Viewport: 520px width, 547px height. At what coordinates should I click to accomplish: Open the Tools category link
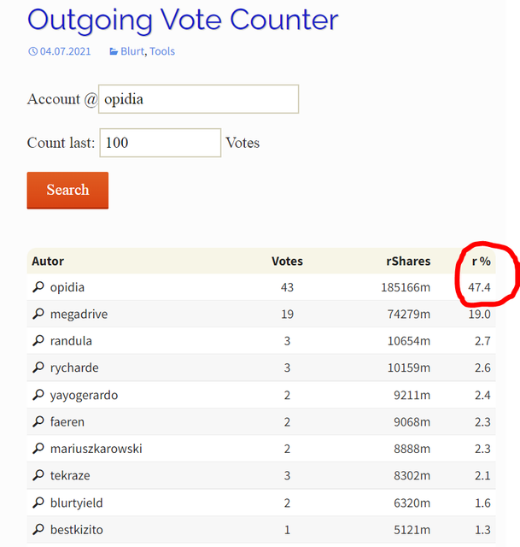point(162,51)
